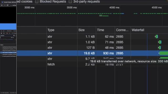This screenshot has width=168, height=94.
Task: Sort by the Size column header
Action: (87, 30)
